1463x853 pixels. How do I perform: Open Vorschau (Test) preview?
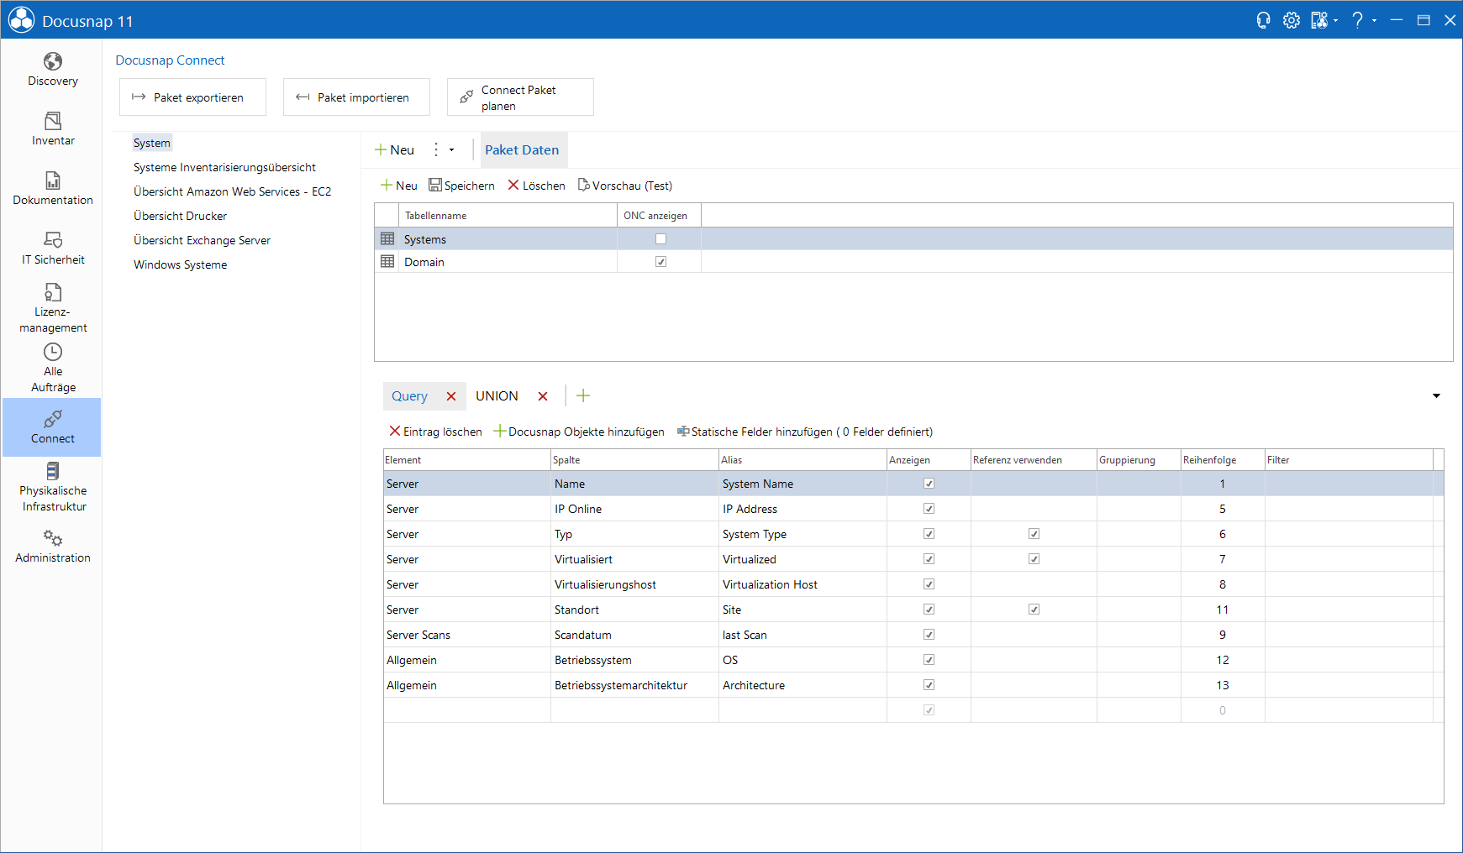tap(625, 186)
